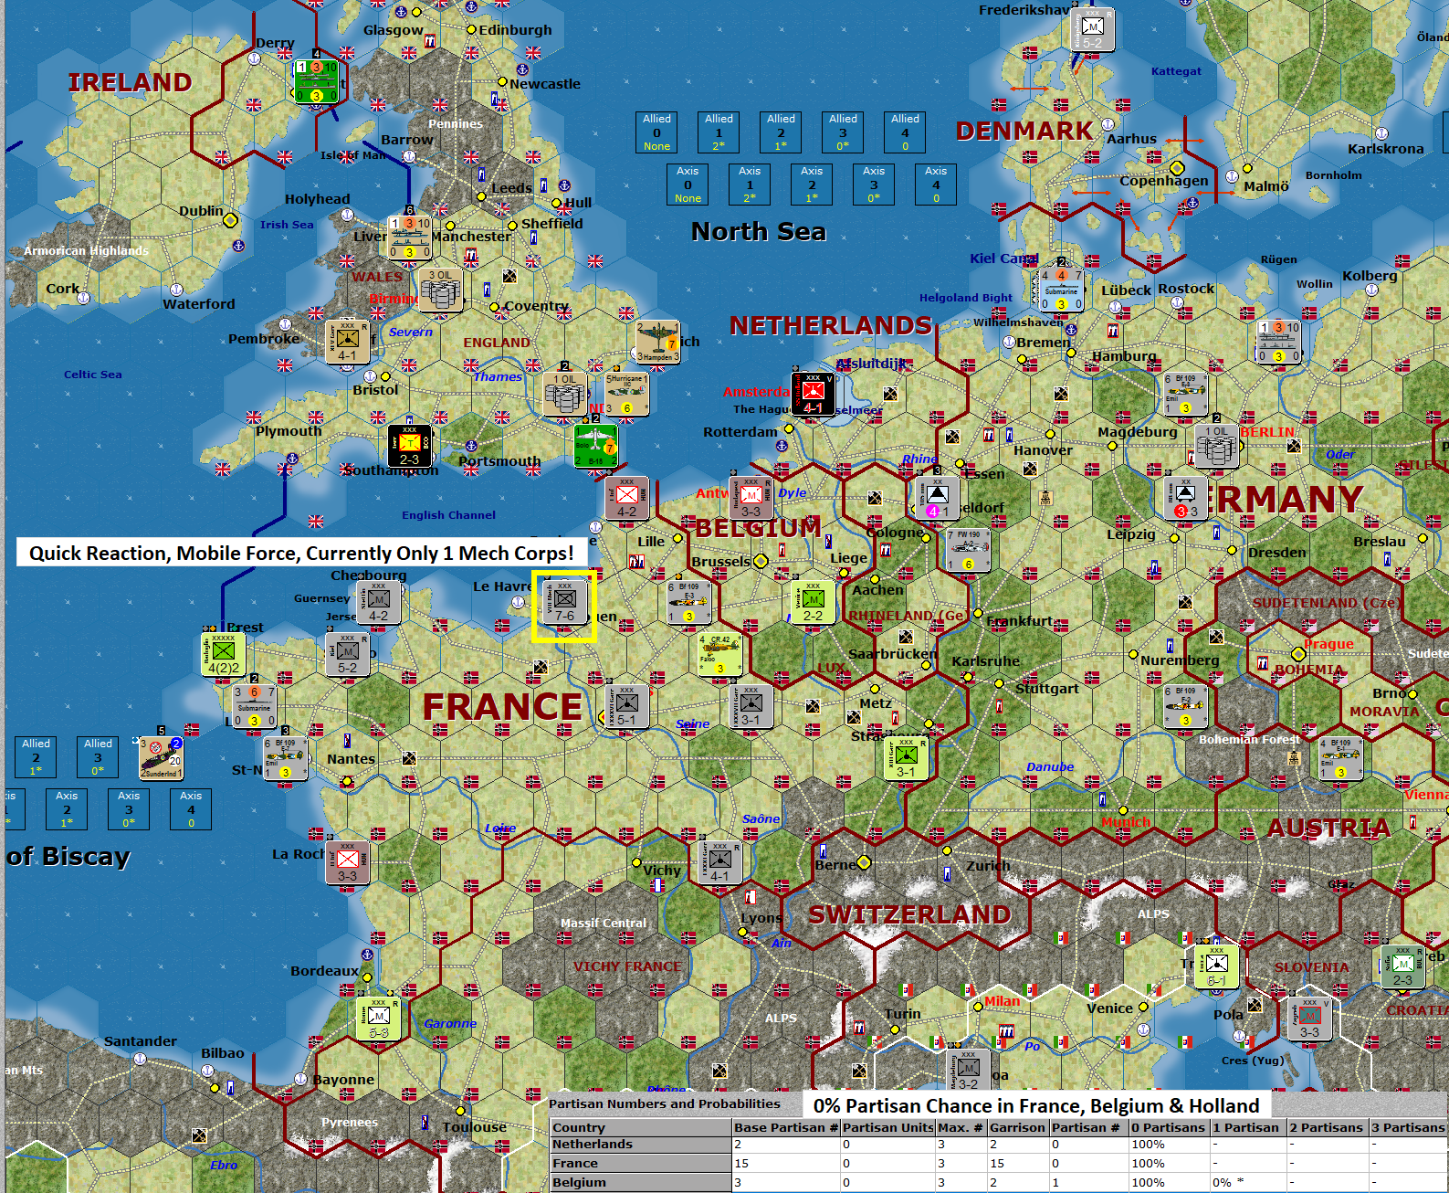Click the 8-1 unit west of Slovenia
The height and width of the screenshot is (1193, 1449).
[1217, 966]
